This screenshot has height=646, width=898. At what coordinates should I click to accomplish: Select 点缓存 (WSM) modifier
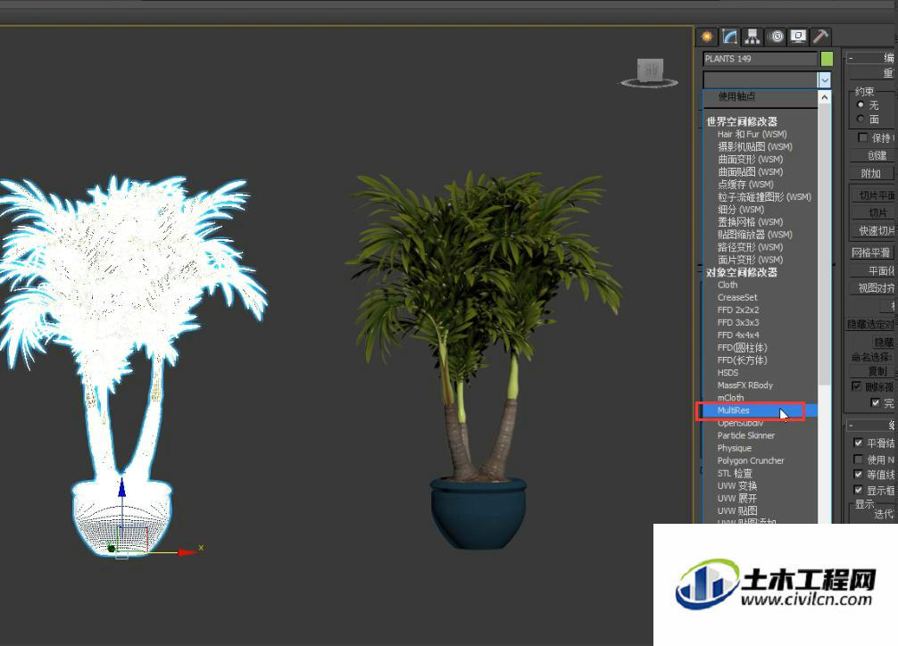point(745,185)
